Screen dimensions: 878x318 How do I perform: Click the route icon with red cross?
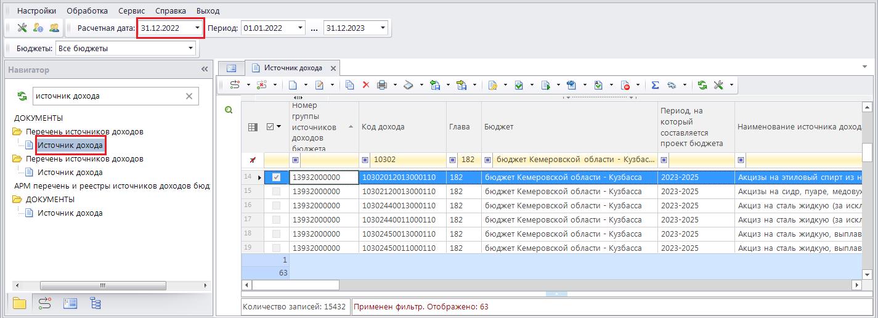click(x=261, y=85)
